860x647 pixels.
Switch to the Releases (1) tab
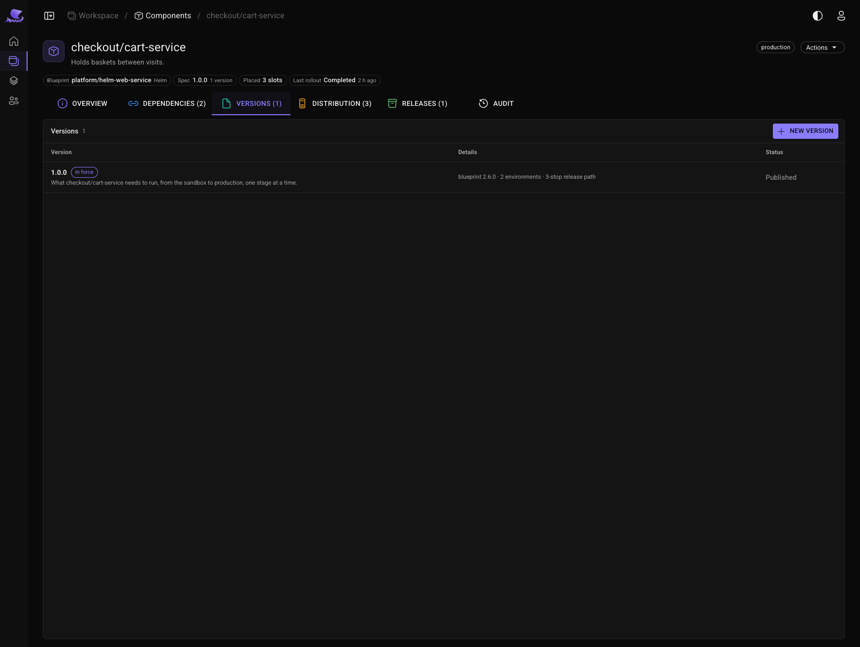tap(418, 103)
